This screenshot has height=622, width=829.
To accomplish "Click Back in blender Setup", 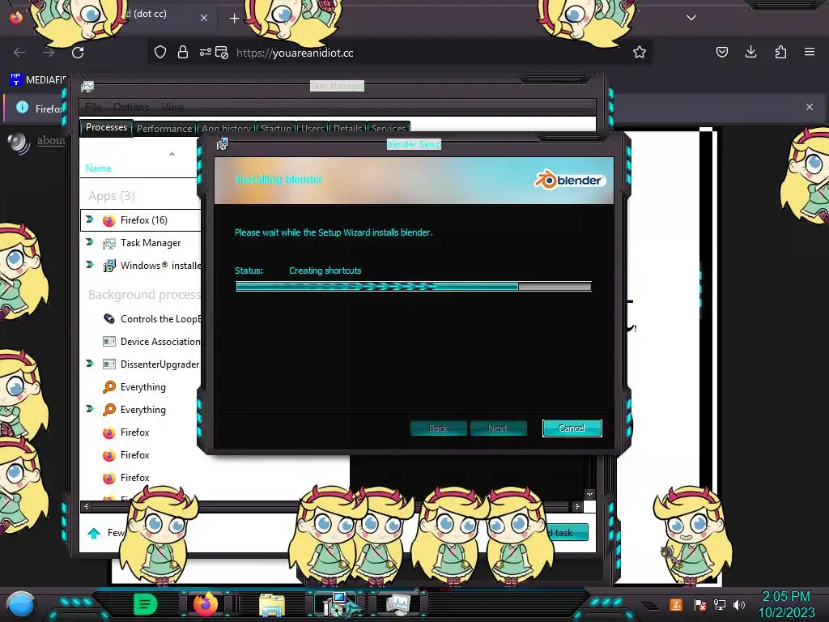I will [x=438, y=428].
